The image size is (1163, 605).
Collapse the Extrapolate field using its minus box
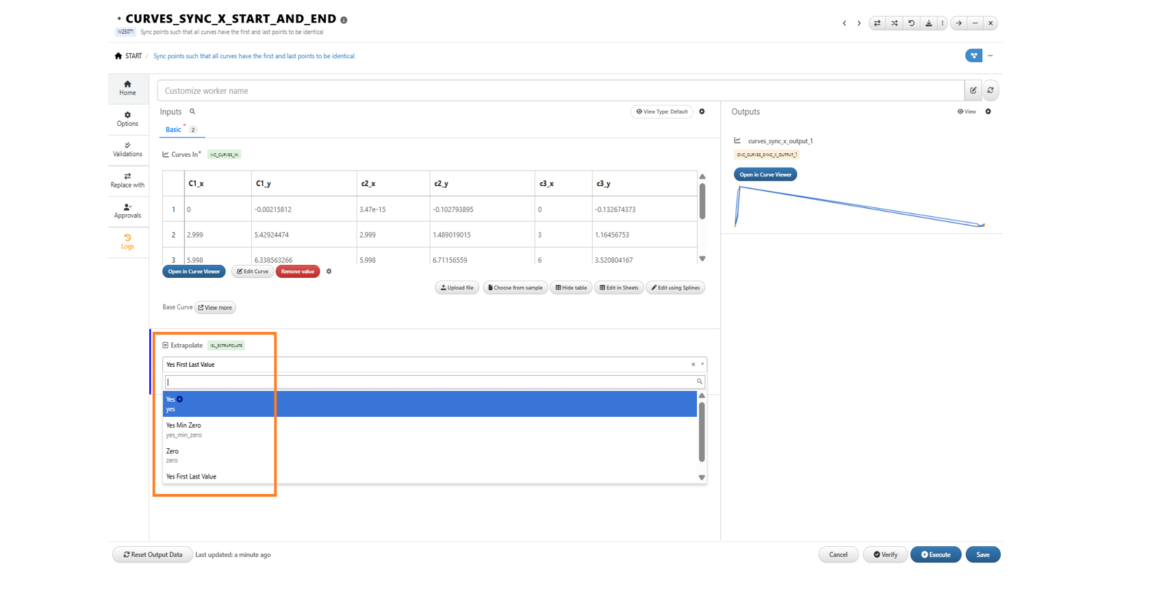tap(166, 346)
